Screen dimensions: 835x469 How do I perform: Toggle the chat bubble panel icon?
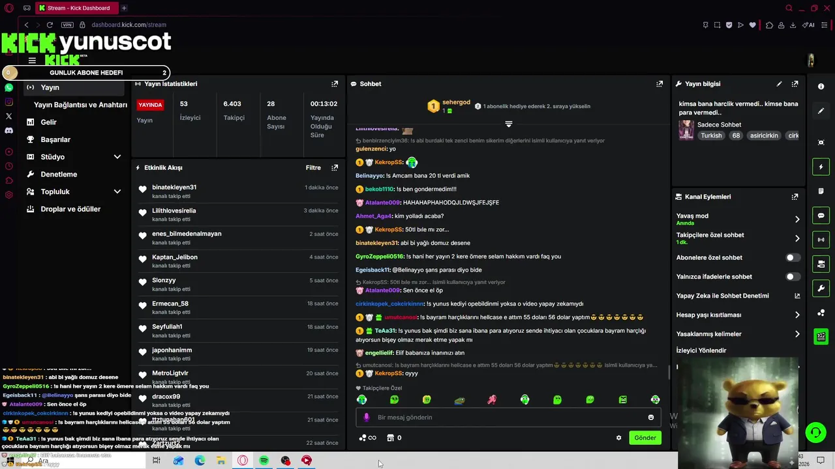point(821,216)
